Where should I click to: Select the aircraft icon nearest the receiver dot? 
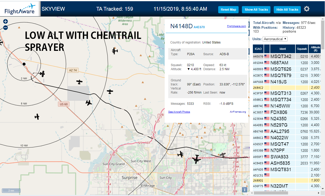pyautogui.click(x=42, y=74)
